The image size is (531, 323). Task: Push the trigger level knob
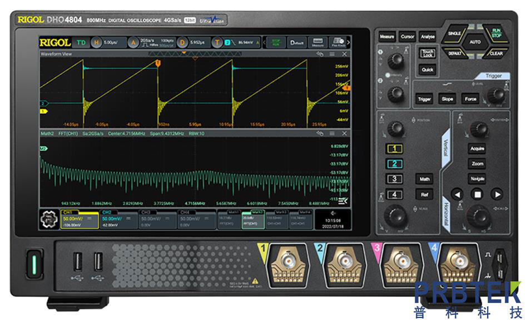tap(497, 95)
